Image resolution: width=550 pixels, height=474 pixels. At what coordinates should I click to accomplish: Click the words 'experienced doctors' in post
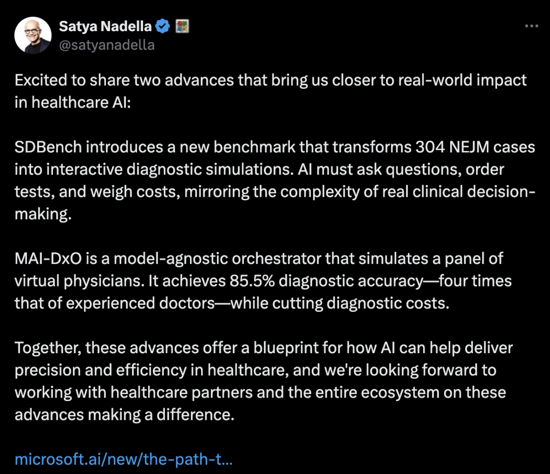141,303
